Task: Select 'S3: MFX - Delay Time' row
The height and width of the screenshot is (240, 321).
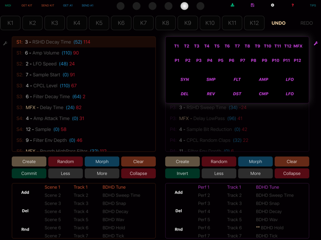Action: tap(84, 108)
